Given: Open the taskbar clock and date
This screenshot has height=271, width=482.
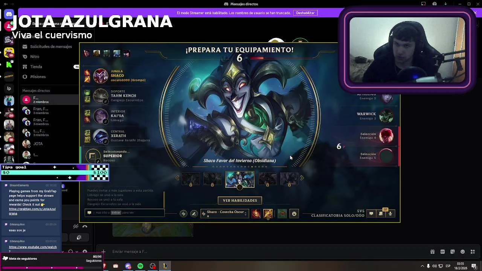Looking at the screenshot, I should (460, 266).
